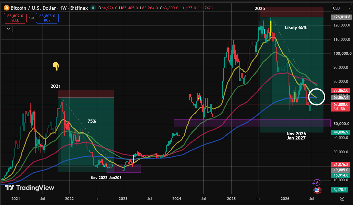Click the change value −1,127.0 (−1.74%)
Viewport: 353px width, 205px height.
196,8
